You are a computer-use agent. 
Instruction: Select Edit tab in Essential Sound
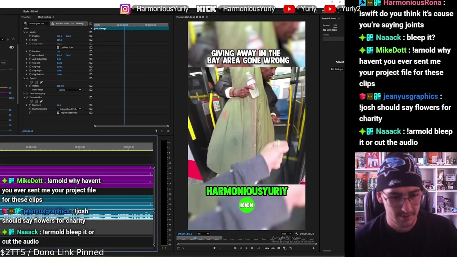(335, 25)
